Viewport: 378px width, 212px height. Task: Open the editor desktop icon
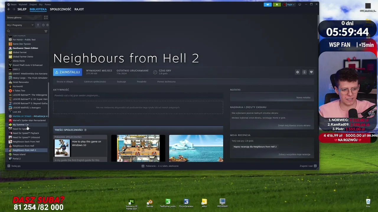point(204,203)
